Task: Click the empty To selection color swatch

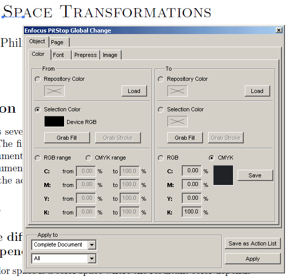Action: click(178, 121)
